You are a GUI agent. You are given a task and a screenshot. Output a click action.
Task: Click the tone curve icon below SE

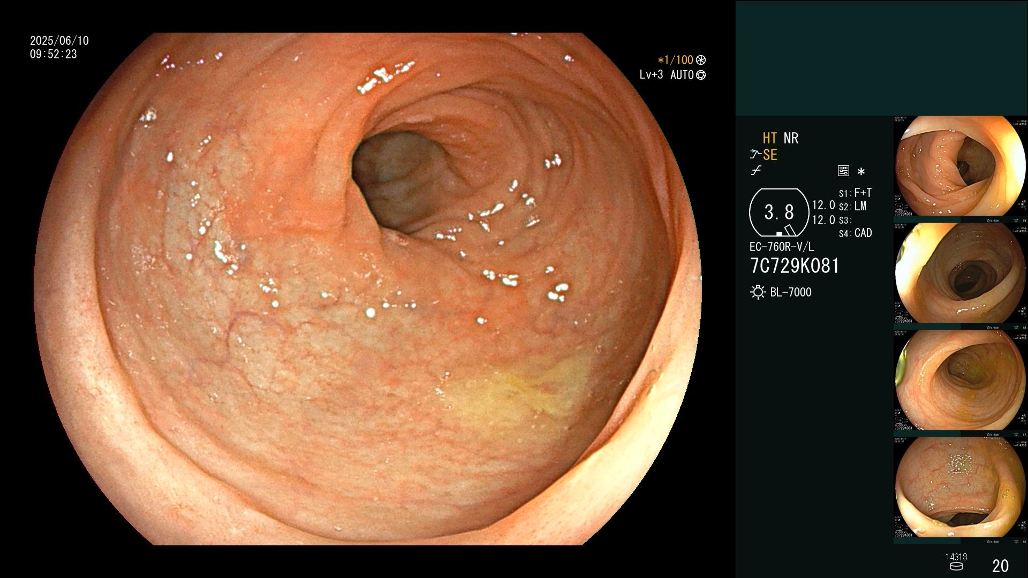pos(756,171)
